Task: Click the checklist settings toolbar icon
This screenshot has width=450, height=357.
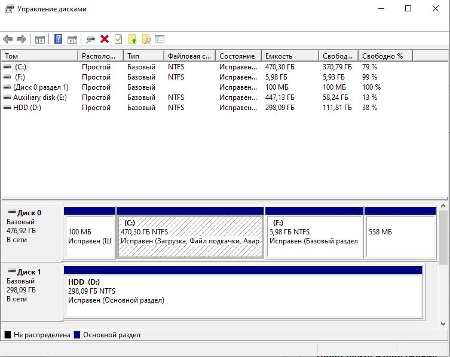Action: [160, 39]
